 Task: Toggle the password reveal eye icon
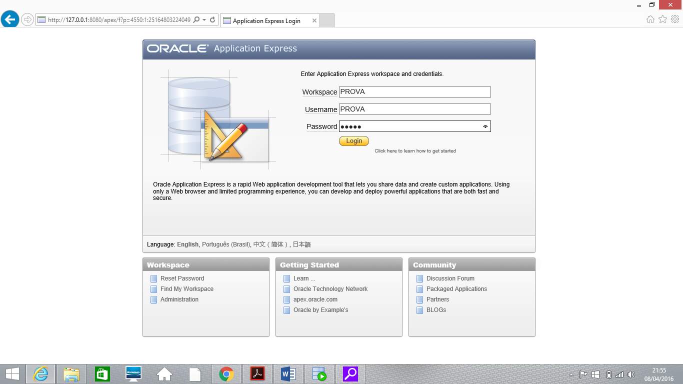click(485, 126)
